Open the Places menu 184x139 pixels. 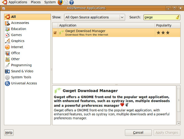click(36, 2)
